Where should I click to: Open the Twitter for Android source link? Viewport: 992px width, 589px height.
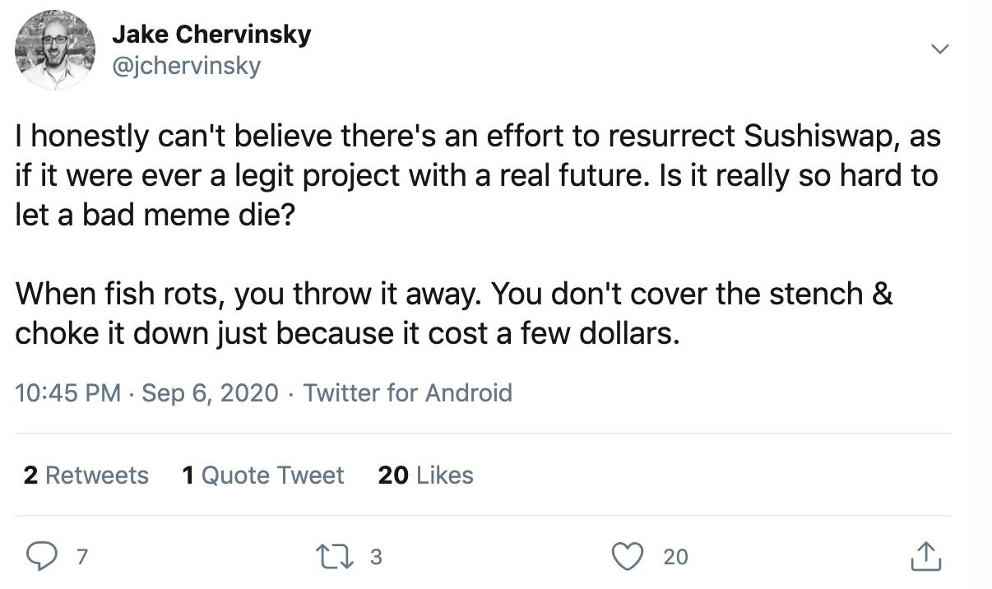pyautogui.click(x=407, y=392)
